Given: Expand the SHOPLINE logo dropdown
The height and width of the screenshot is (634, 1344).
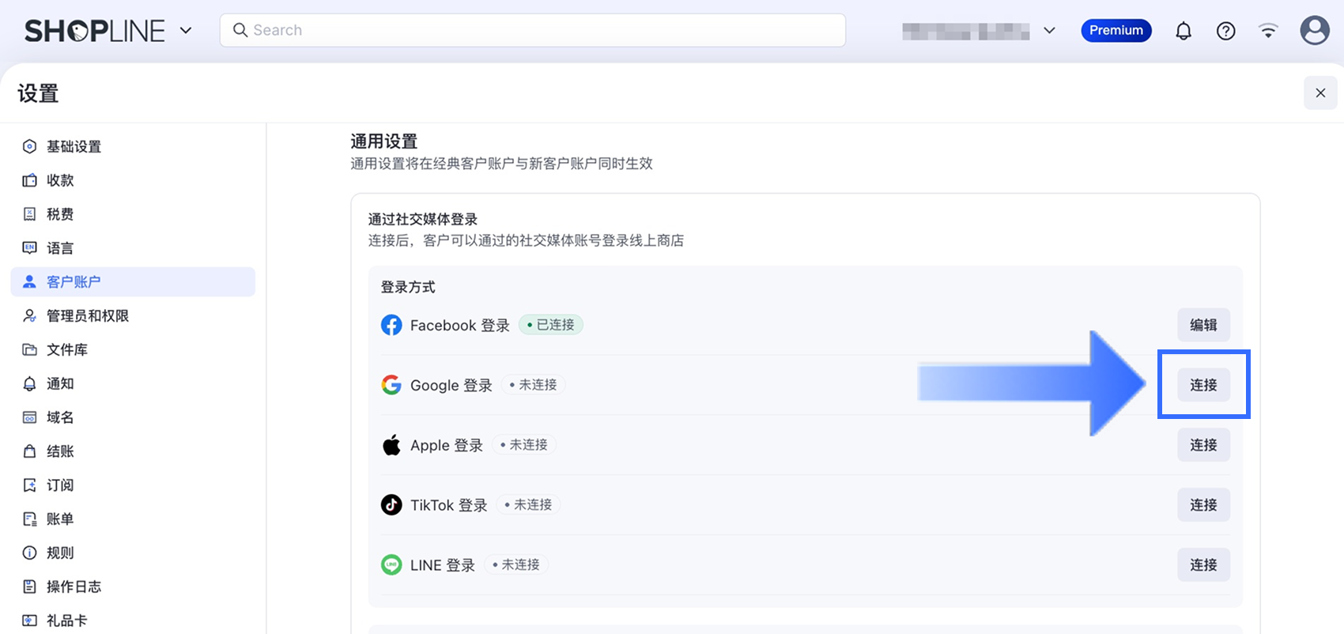Looking at the screenshot, I should point(186,31).
